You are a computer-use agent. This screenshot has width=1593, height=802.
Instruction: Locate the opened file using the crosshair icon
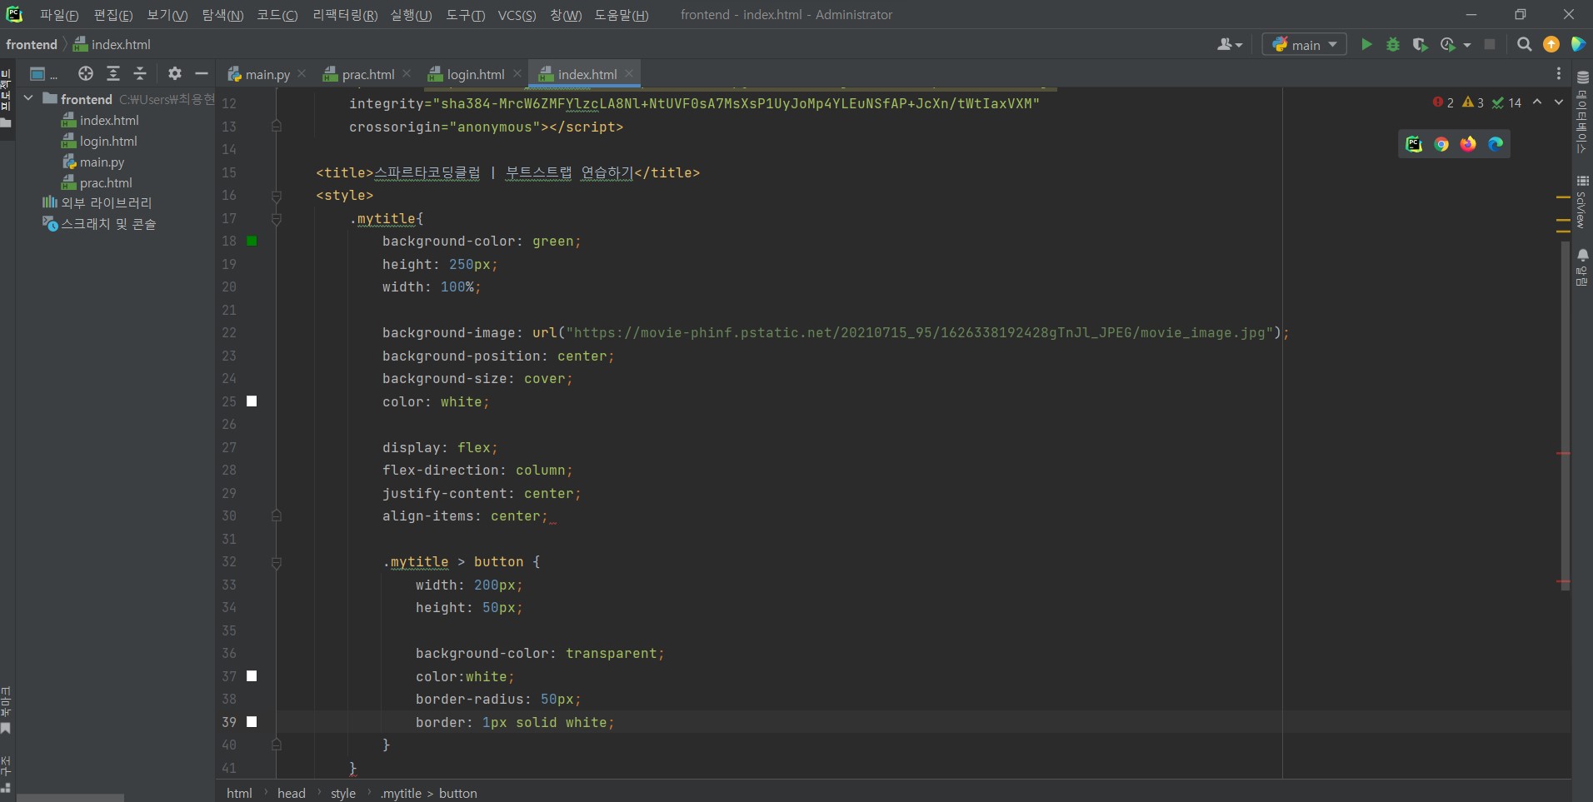click(x=86, y=73)
